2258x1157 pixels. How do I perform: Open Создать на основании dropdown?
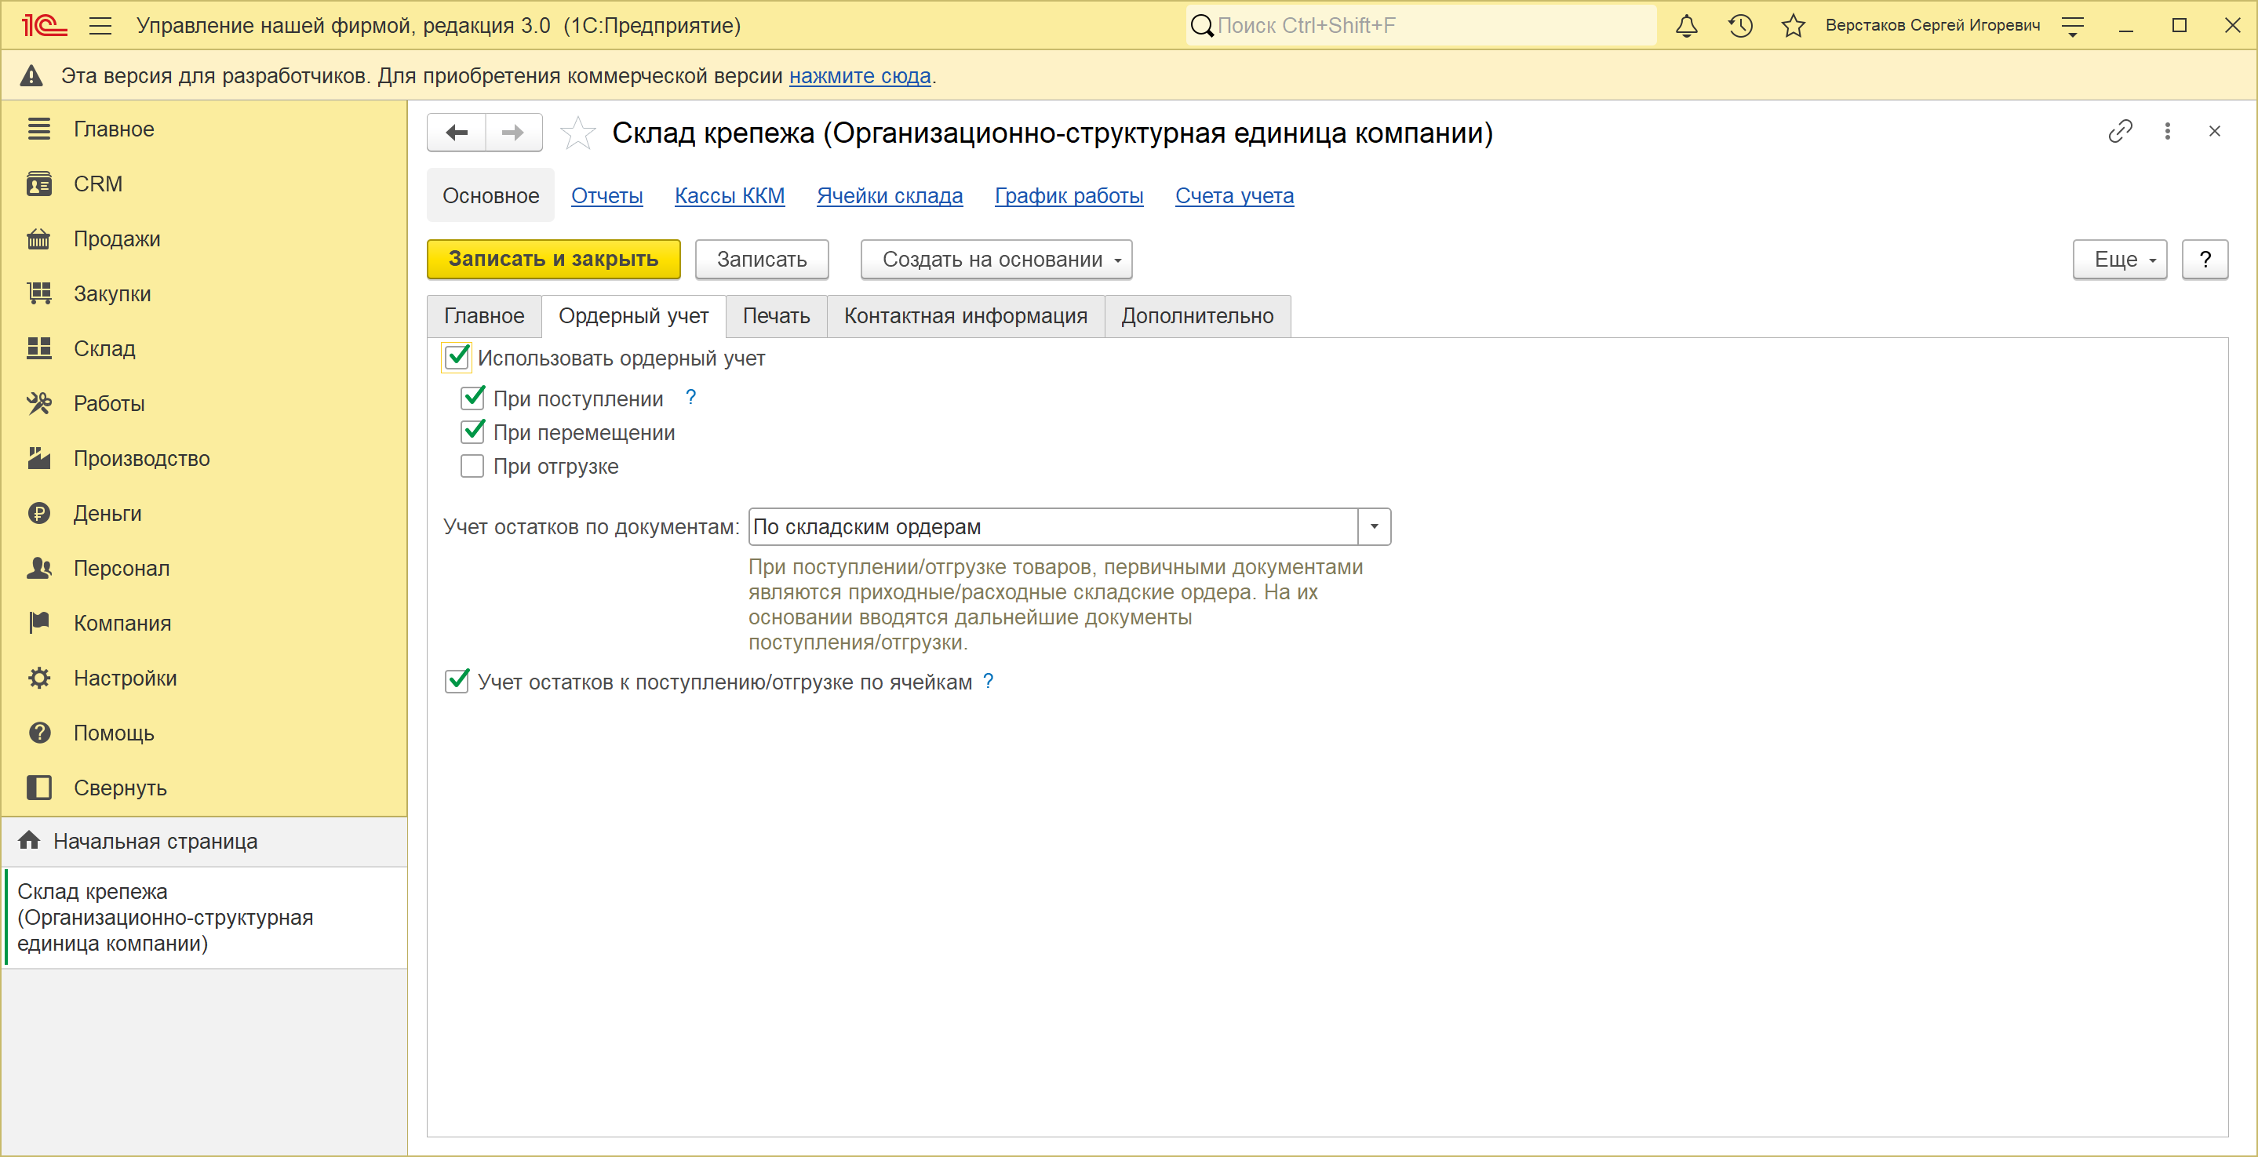996,260
